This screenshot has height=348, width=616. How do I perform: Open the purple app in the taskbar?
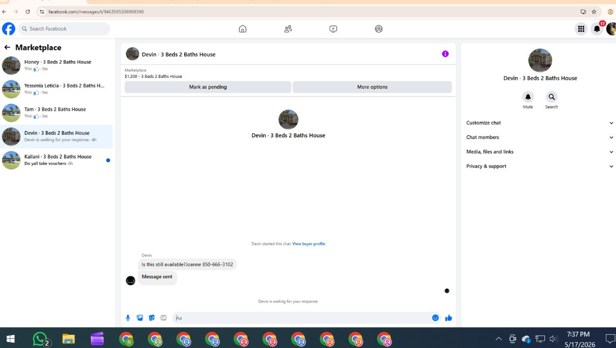coord(97,339)
